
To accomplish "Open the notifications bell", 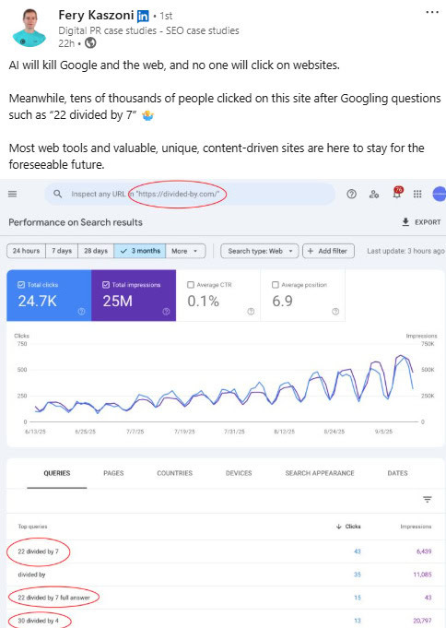I will pos(397,194).
